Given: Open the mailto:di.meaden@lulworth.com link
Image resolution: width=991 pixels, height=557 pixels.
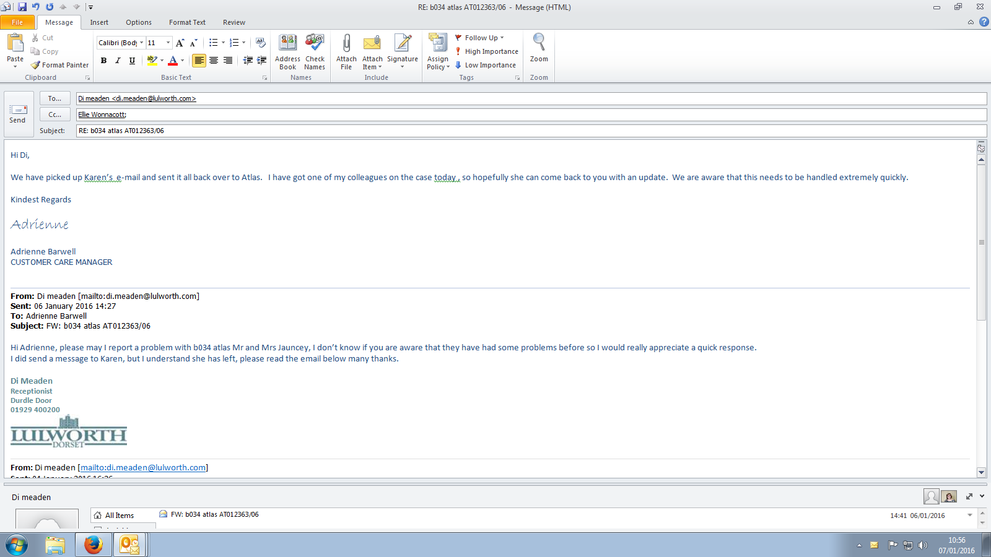Looking at the screenshot, I should (x=143, y=468).
